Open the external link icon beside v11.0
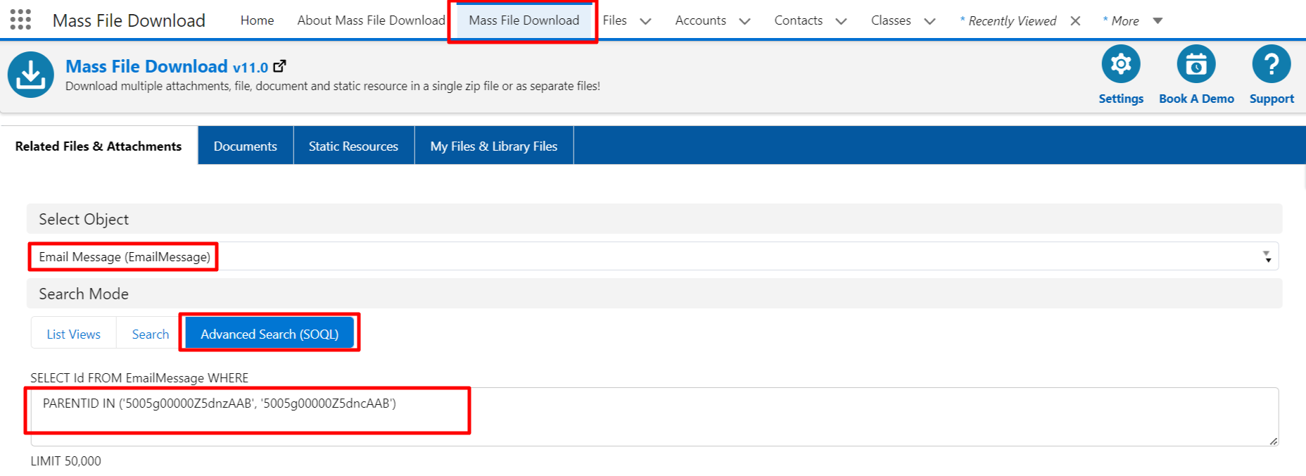Image resolution: width=1306 pixels, height=476 pixels. (x=280, y=66)
